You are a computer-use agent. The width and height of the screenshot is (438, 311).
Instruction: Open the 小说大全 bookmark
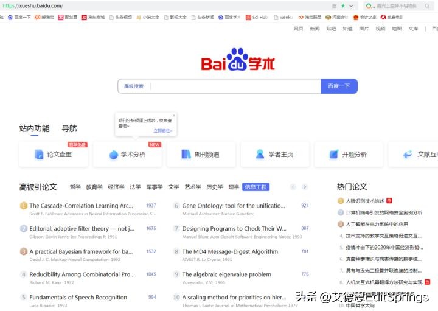click(x=148, y=17)
